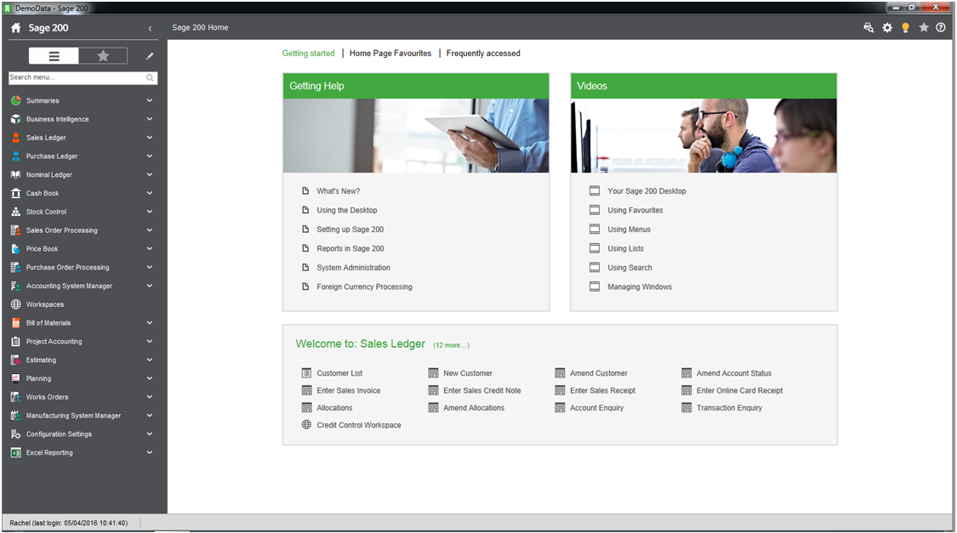Viewport: 957px width, 533px height.
Task: Click the Bill of Materials icon
Action: [16, 323]
